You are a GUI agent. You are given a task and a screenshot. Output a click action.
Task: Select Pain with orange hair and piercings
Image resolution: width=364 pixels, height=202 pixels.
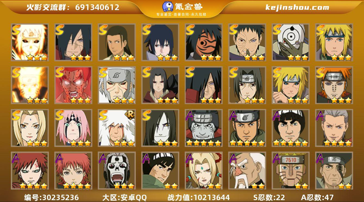334,85
